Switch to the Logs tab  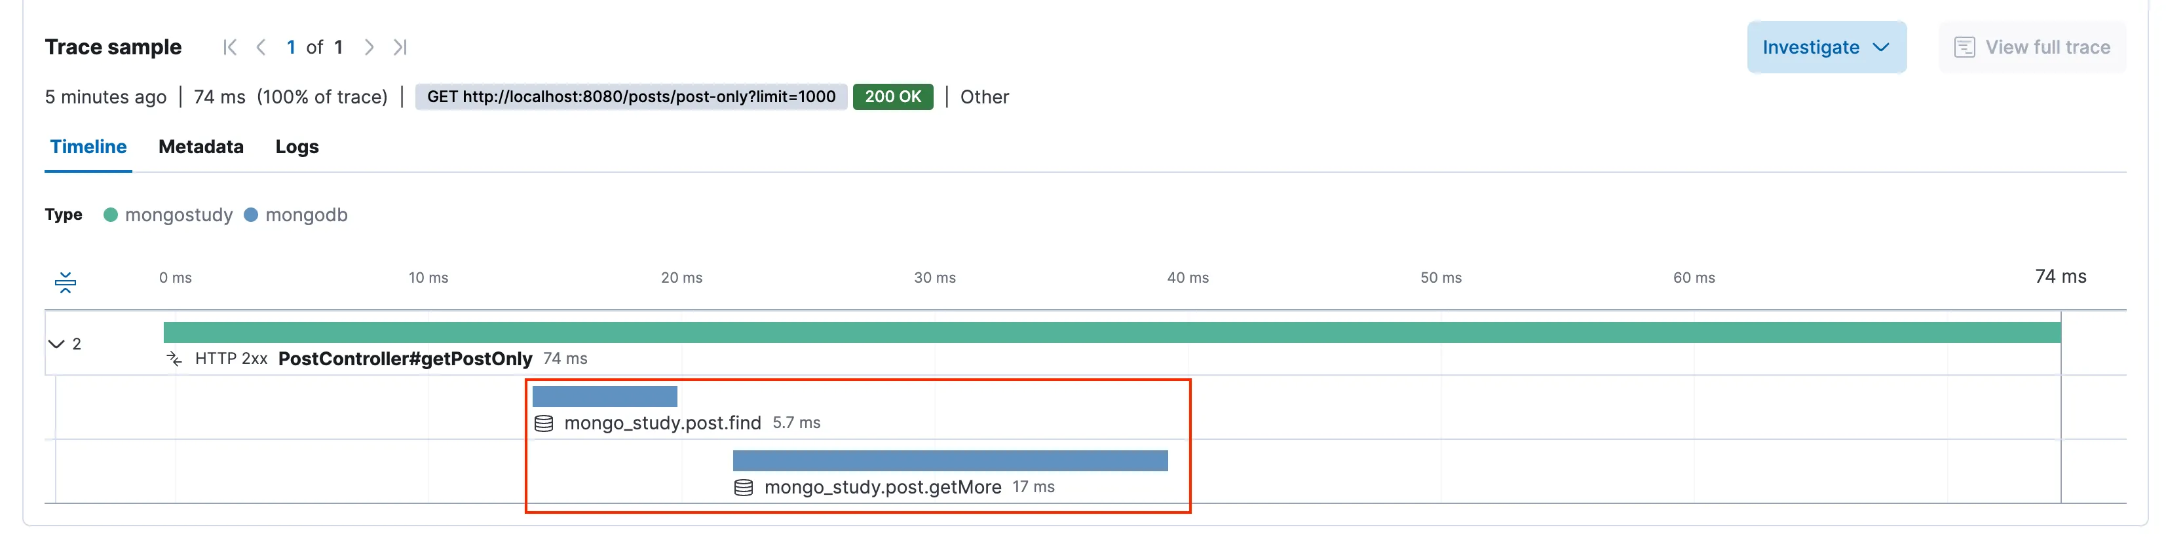tap(297, 147)
